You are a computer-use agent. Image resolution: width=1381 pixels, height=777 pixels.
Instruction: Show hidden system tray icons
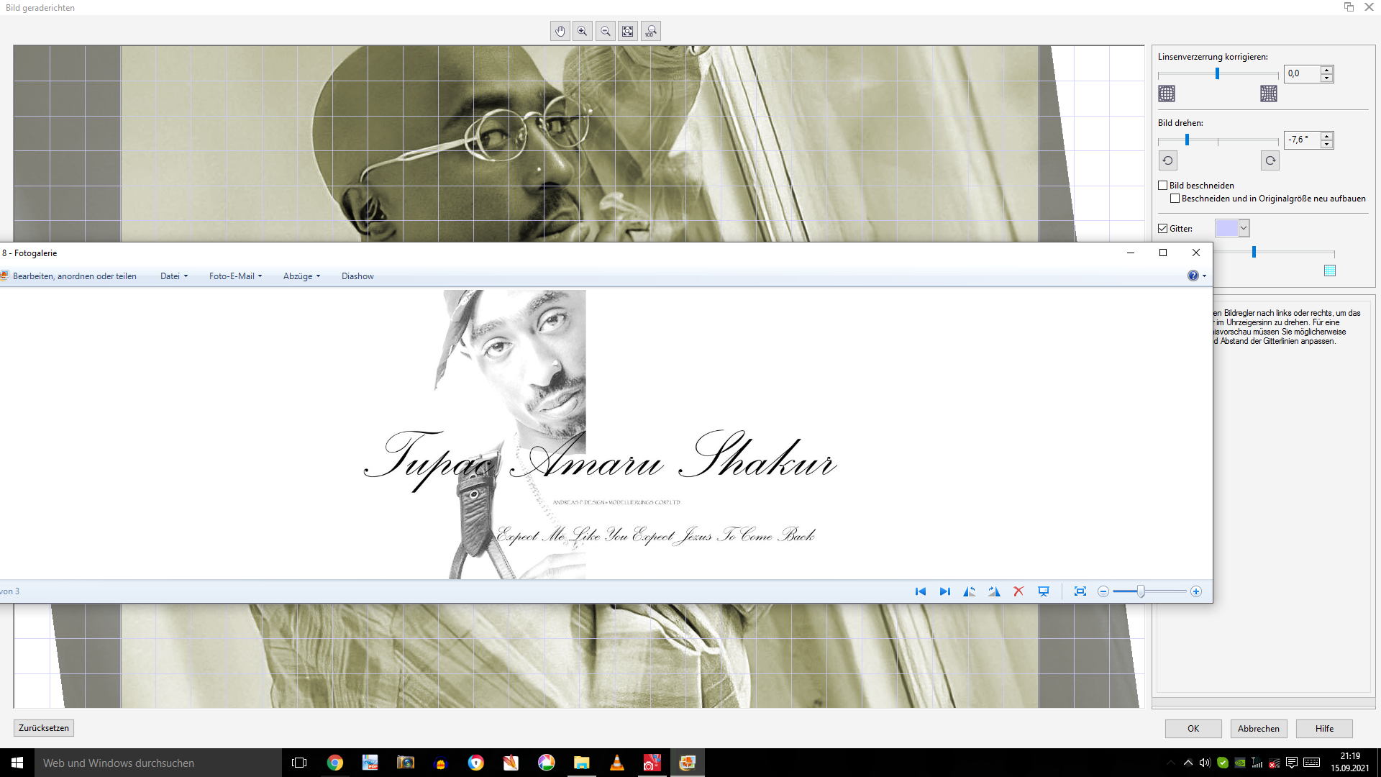tap(1188, 763)
